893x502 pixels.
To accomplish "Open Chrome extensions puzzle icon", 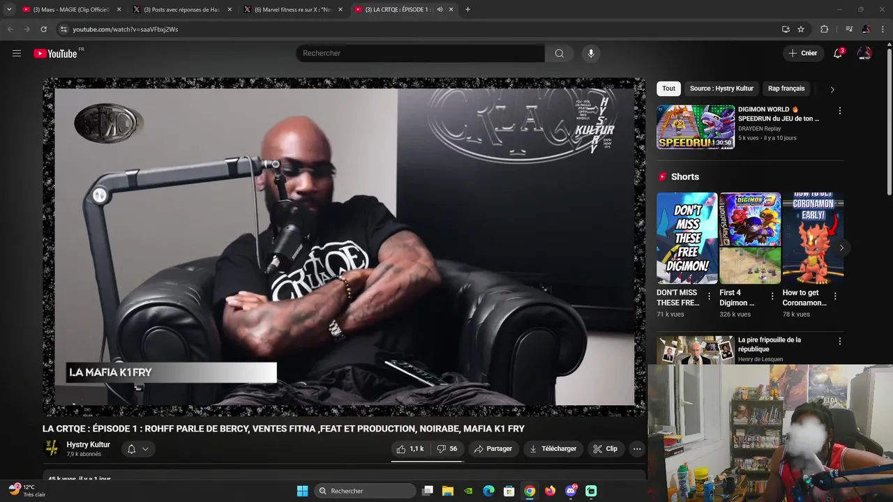I will coord(825,29).
